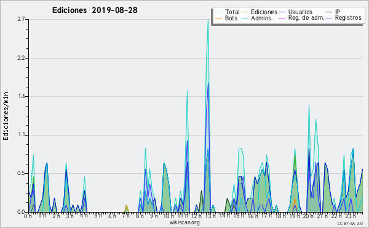Image resolution: width=369 pixels, height=228 pixels.
Task: Click the "3 h" x-axis label
Action: (x=70, y=216)
